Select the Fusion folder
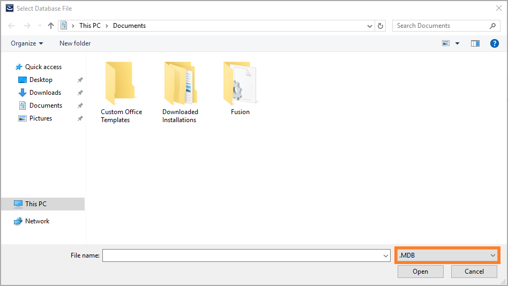This screenshot has width=508, height=286. pyautogui.click(x=240, y=88)
